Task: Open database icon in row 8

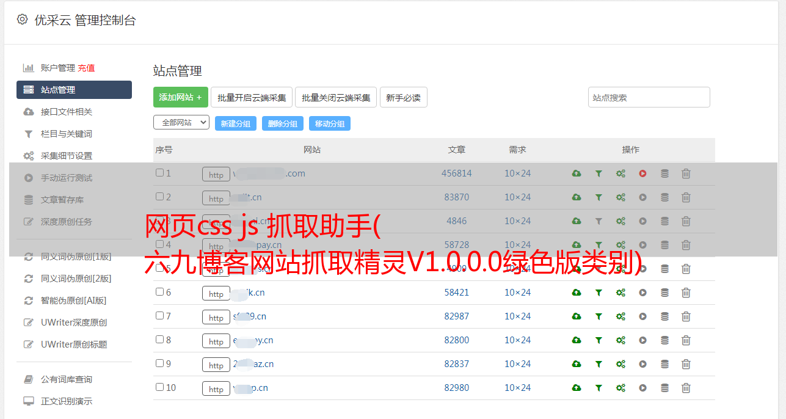Action: 664,340
